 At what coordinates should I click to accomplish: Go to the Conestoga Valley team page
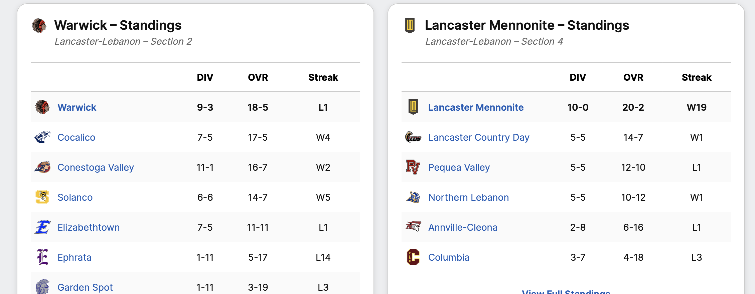click(96, 167)
